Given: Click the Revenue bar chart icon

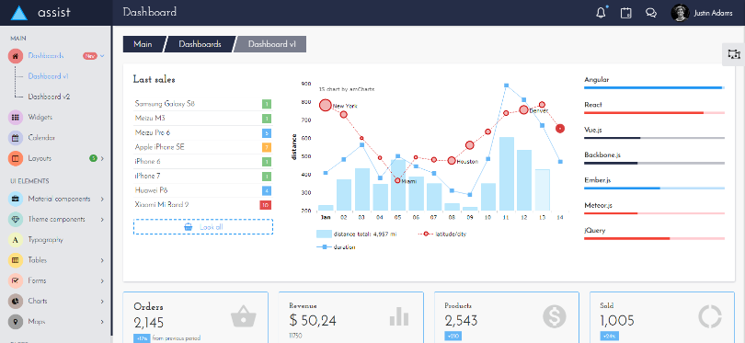Looking at the screenshot, I should pyautogui.click(x=399, y=316).
